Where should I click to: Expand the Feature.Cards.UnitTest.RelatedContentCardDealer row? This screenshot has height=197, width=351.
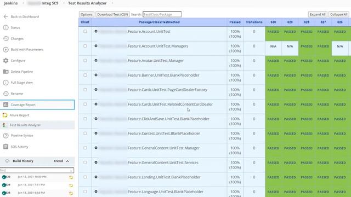coord(96,104)
